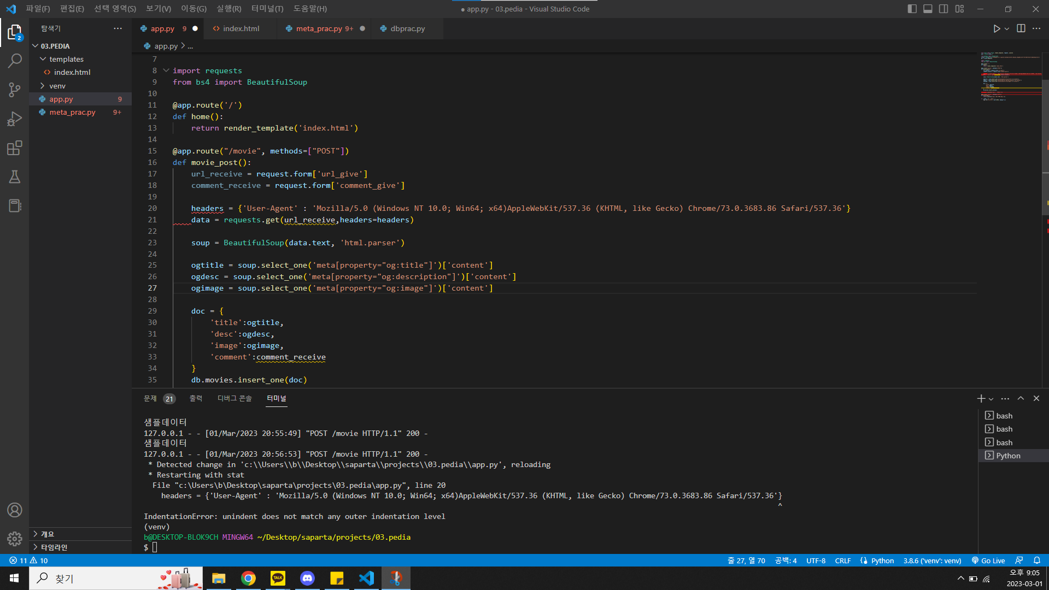1049x590 pixels.
Task: Open the Search view icon
Action: (x=15, y=61)
